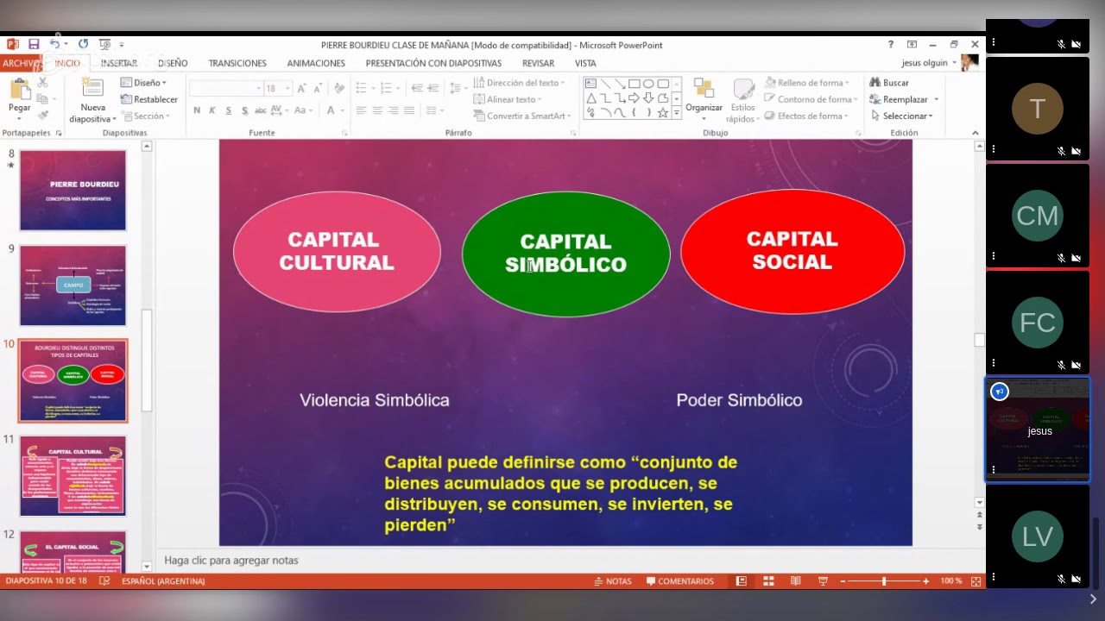The width and height of the screenshot is (1105, 621).
Task: Clear all text formatting
Action: pos(339,89)
